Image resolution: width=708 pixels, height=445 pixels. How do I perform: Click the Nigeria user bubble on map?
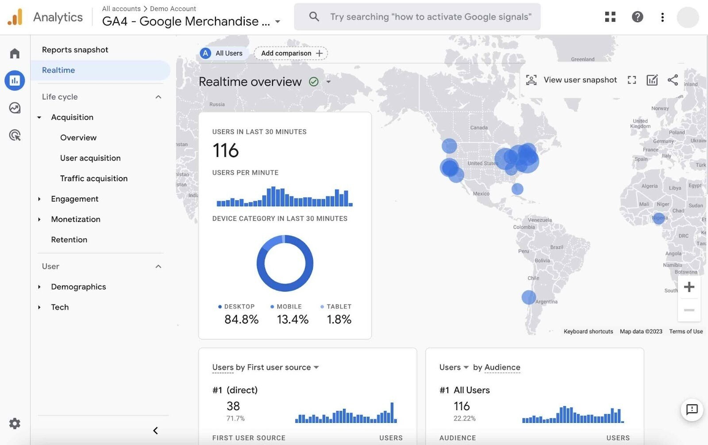tap(658, 218)
